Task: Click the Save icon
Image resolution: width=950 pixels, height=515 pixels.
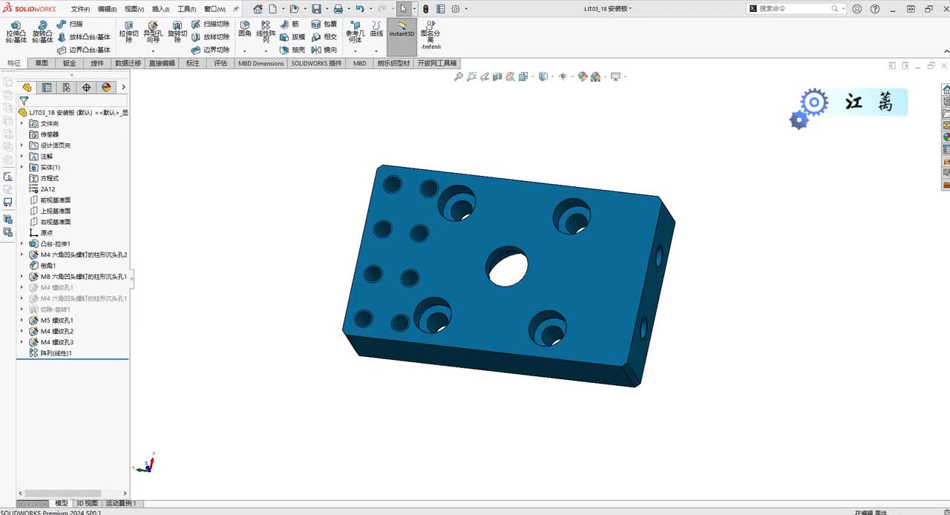Action: click(316, 9)
